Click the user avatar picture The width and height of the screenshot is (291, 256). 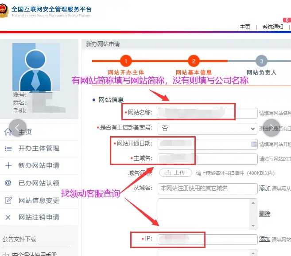tap(36, 67)
